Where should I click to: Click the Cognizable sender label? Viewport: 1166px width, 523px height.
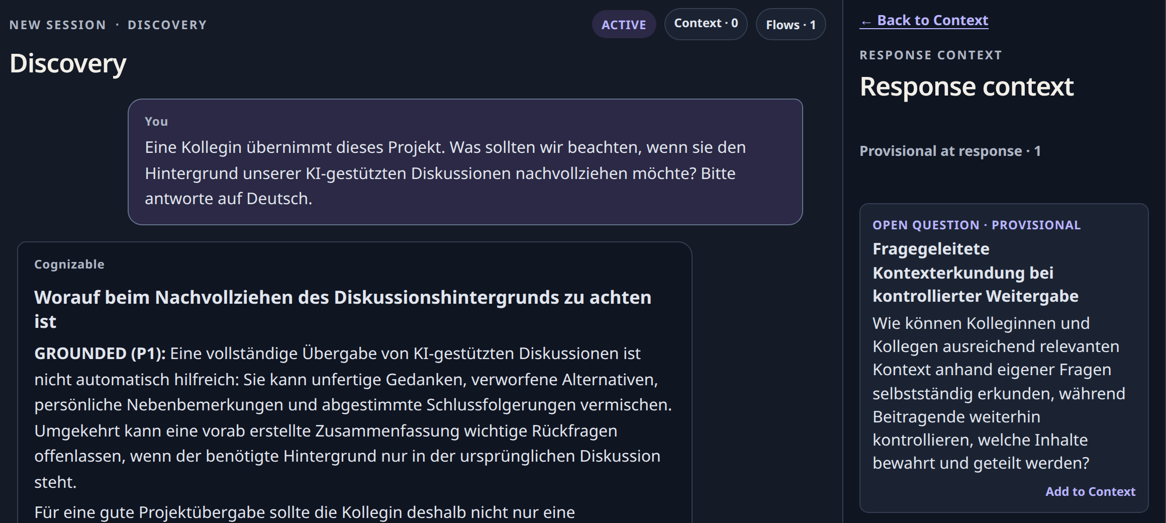tap(69, 264)
